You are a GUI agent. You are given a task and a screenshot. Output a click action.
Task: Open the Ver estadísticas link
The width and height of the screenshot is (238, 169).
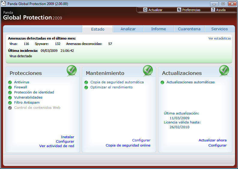click(219, 38)
